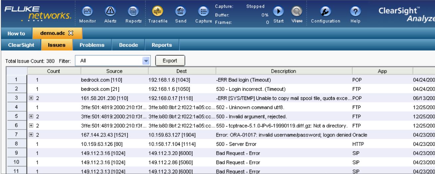
Task: Open the Reports sub-tab
Action: (x=162, y=45)
